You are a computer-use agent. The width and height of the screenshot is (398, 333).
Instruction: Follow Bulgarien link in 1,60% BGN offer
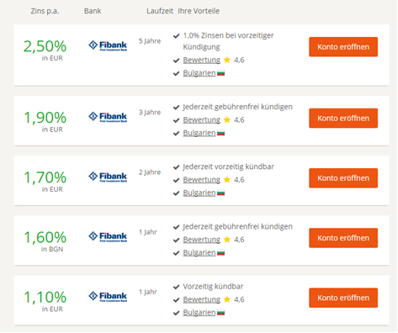click(199, 252)
